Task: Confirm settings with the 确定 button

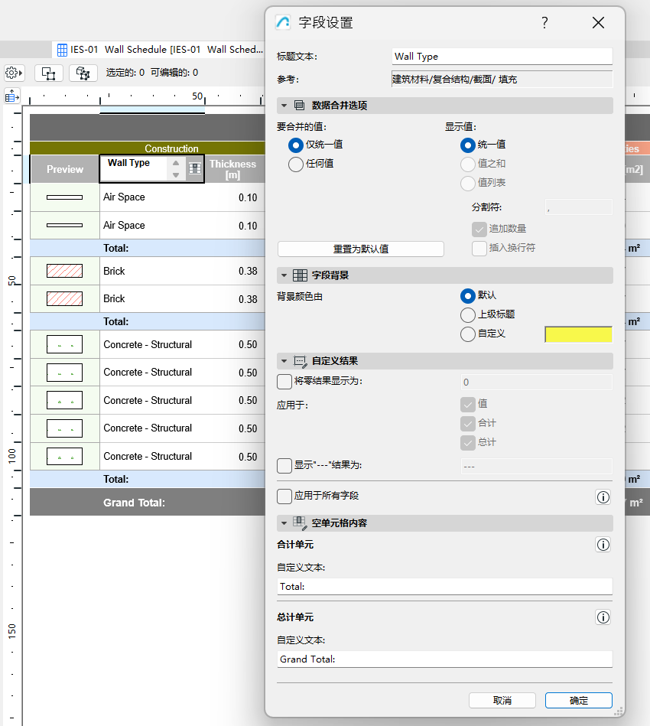Action: 578,700
